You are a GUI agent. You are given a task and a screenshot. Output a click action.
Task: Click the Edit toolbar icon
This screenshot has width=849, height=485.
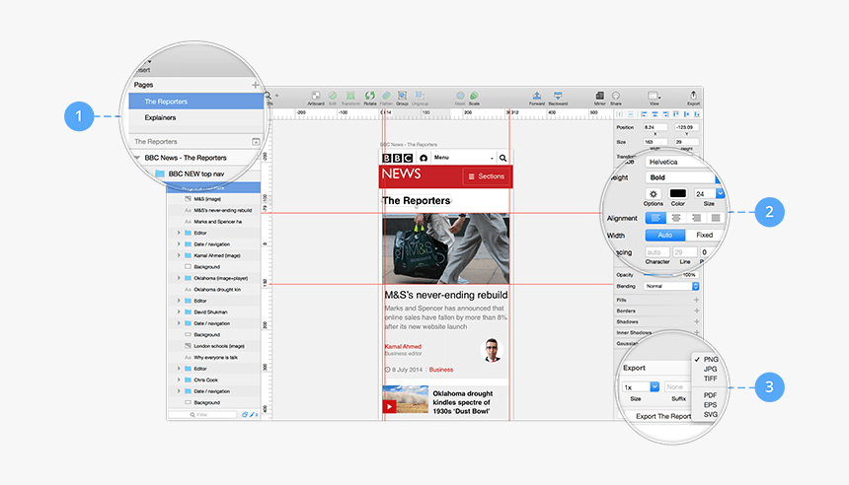coord(333,96)
